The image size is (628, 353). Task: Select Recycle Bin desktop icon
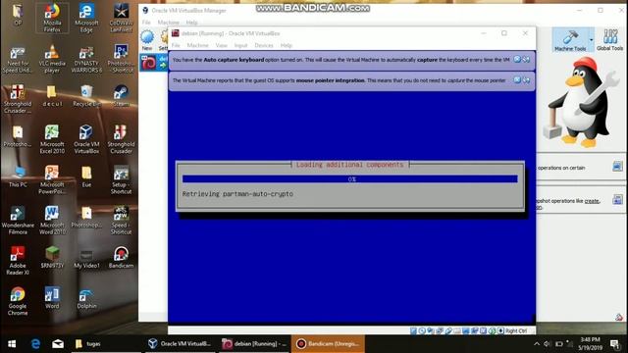pyautogui.click(x=86, y=96)
